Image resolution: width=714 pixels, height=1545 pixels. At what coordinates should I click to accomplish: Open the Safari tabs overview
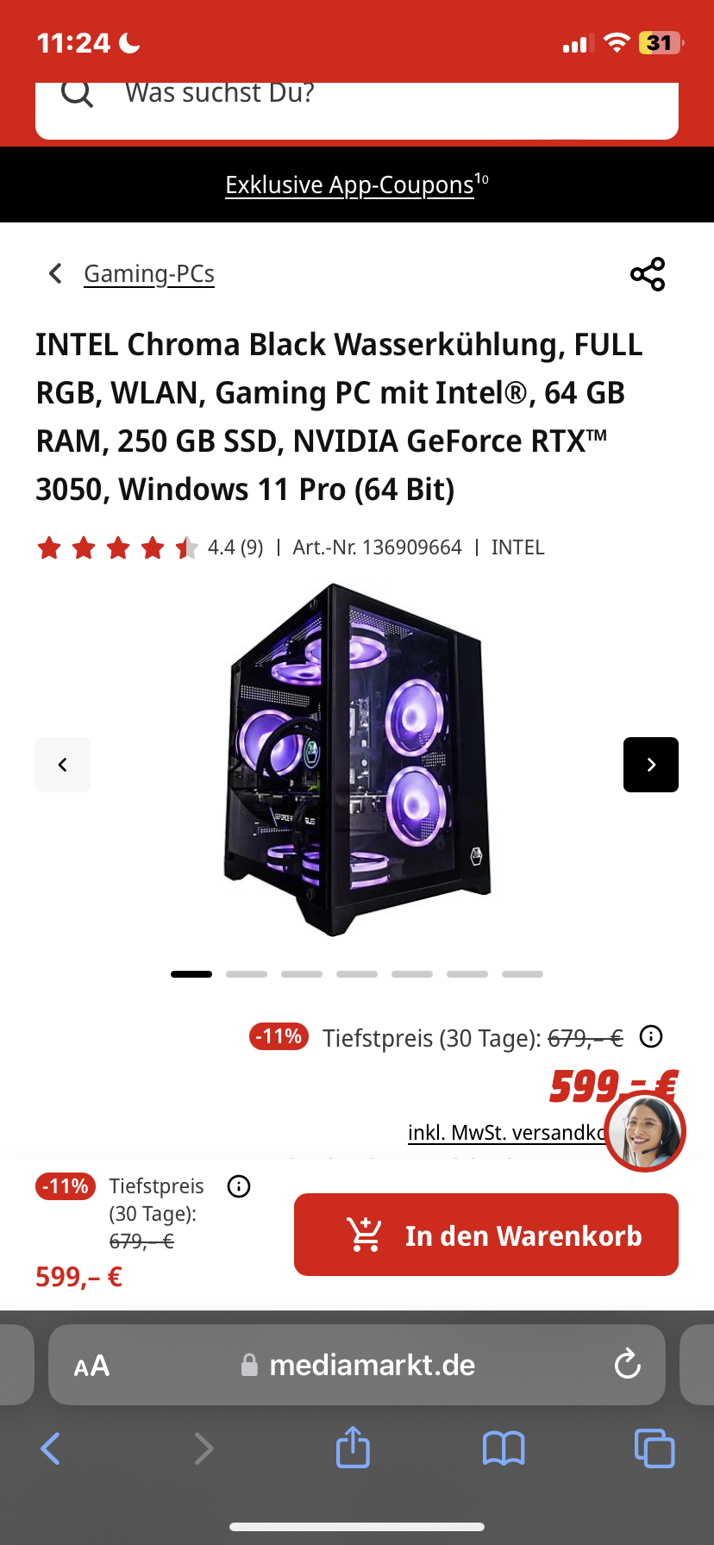click(654, 1448)
